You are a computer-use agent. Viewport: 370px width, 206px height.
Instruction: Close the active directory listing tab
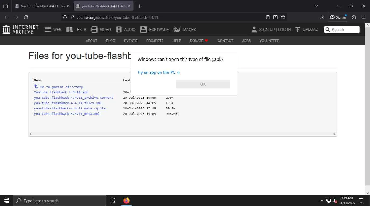(129, 6)
